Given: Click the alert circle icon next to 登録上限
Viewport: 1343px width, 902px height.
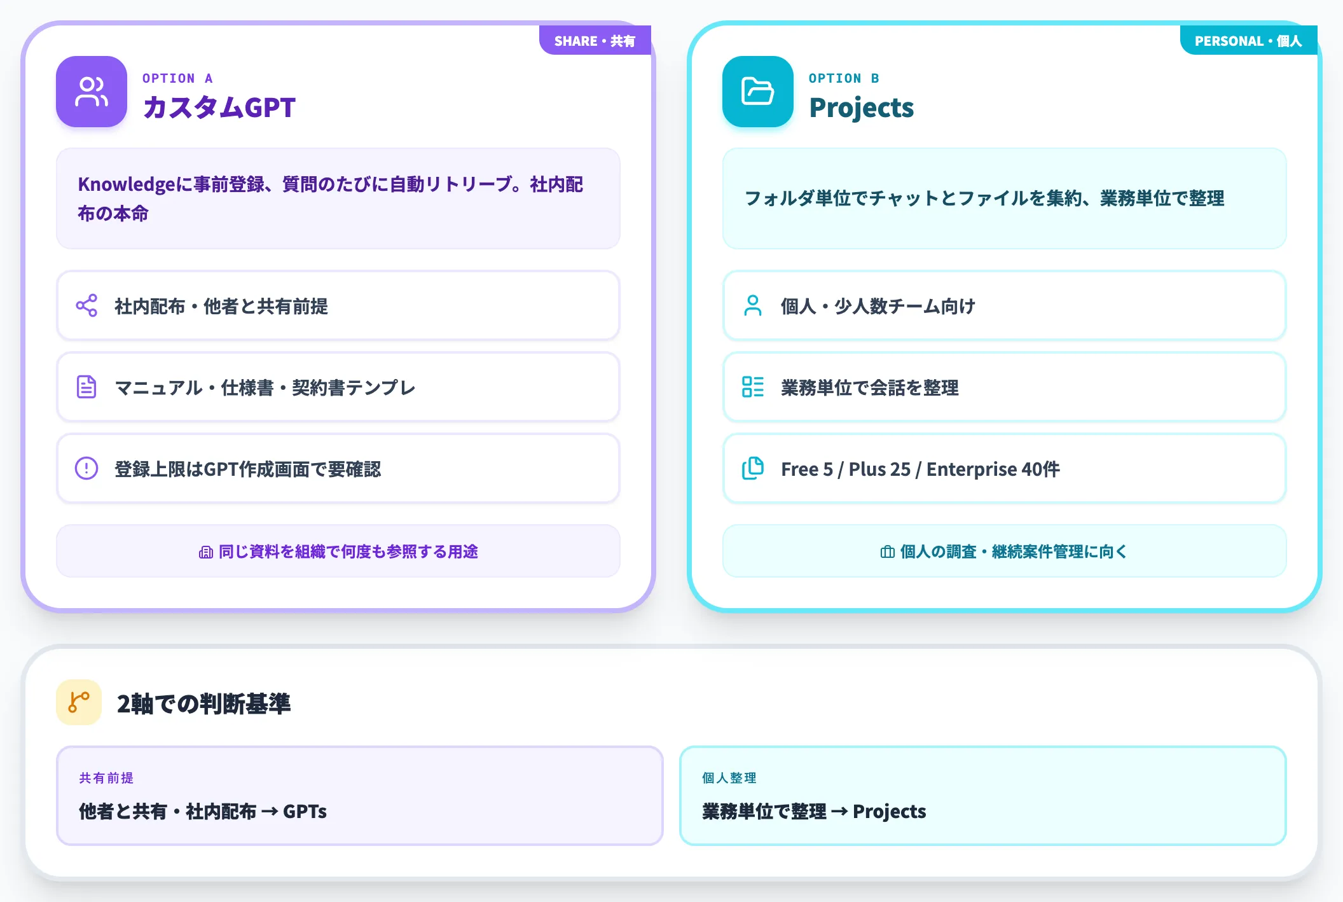Looking at the screenshot, I should (86, 468).
